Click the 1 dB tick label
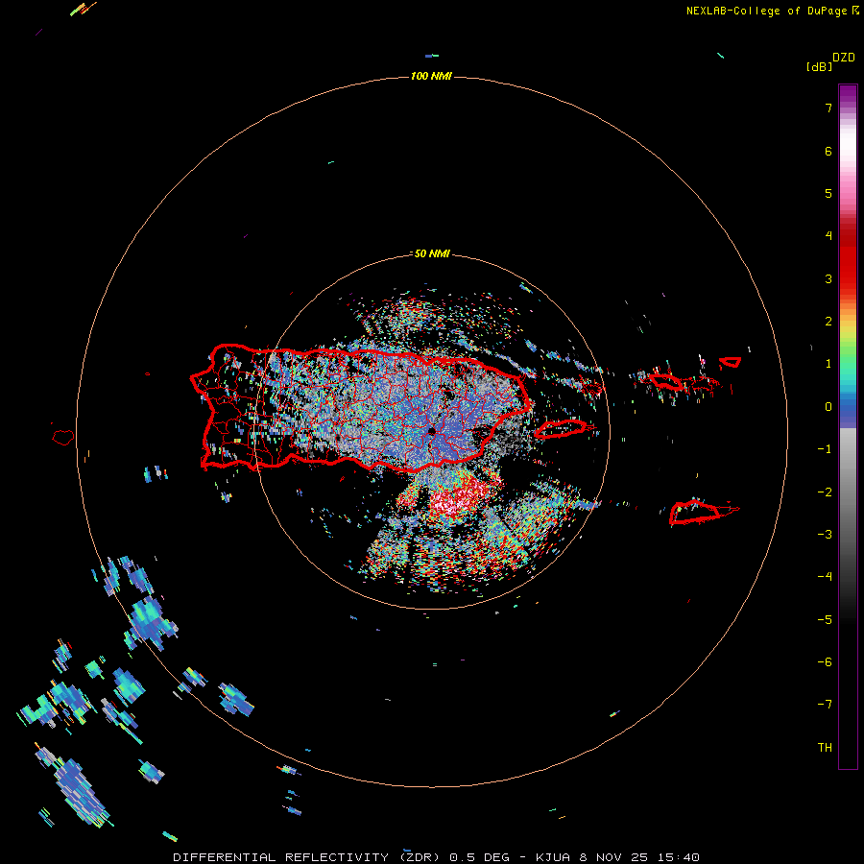The height and width of the screenshot is (864, 864). click(828, 364)
